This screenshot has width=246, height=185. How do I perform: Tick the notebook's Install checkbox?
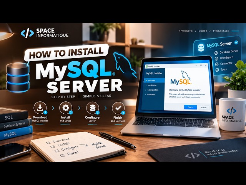point(53,146)
